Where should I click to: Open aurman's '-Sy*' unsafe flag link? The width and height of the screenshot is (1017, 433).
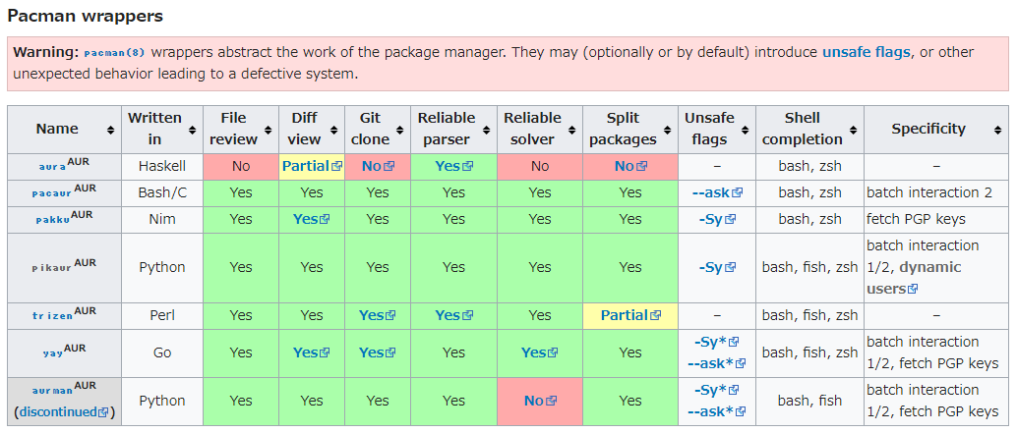(x=717, y=390)
